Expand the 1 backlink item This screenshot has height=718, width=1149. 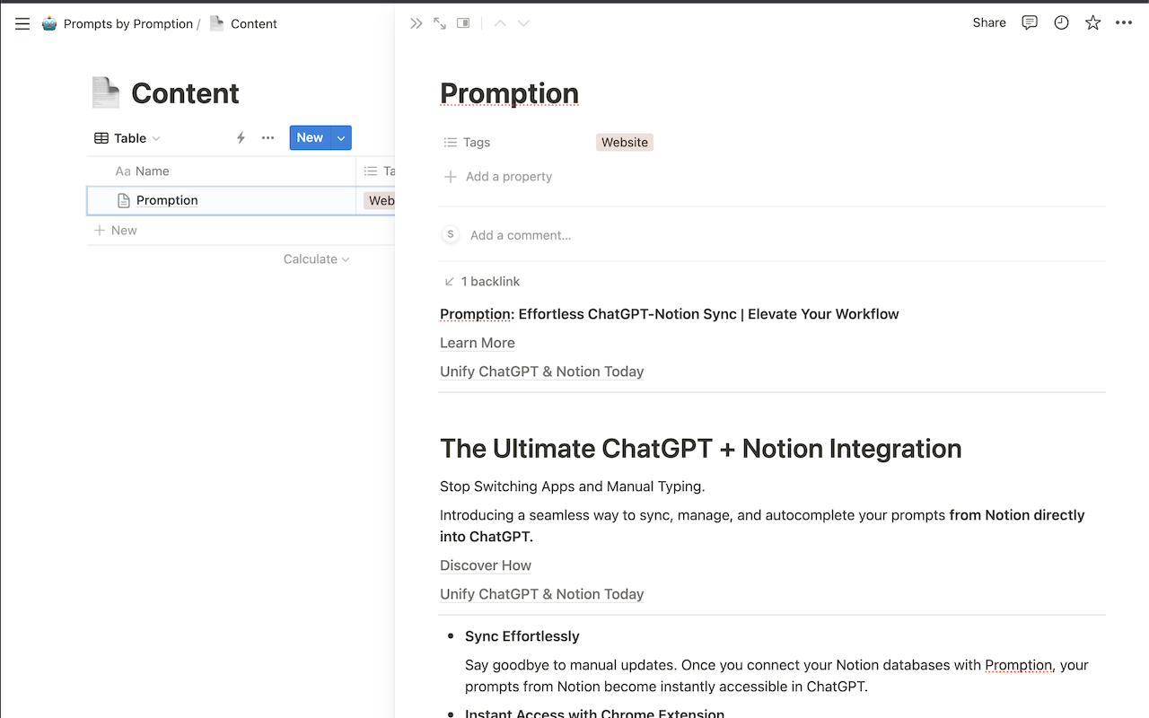click(x=482, y=282)
